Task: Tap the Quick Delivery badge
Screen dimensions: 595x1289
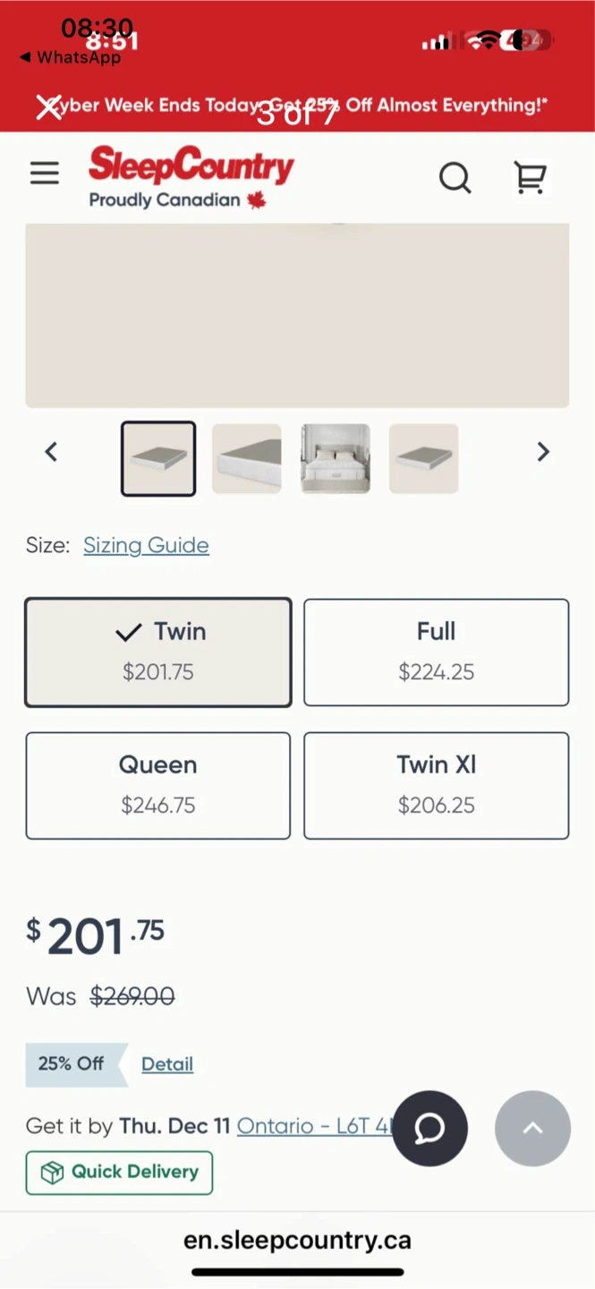Action: tap(119, 1173)
